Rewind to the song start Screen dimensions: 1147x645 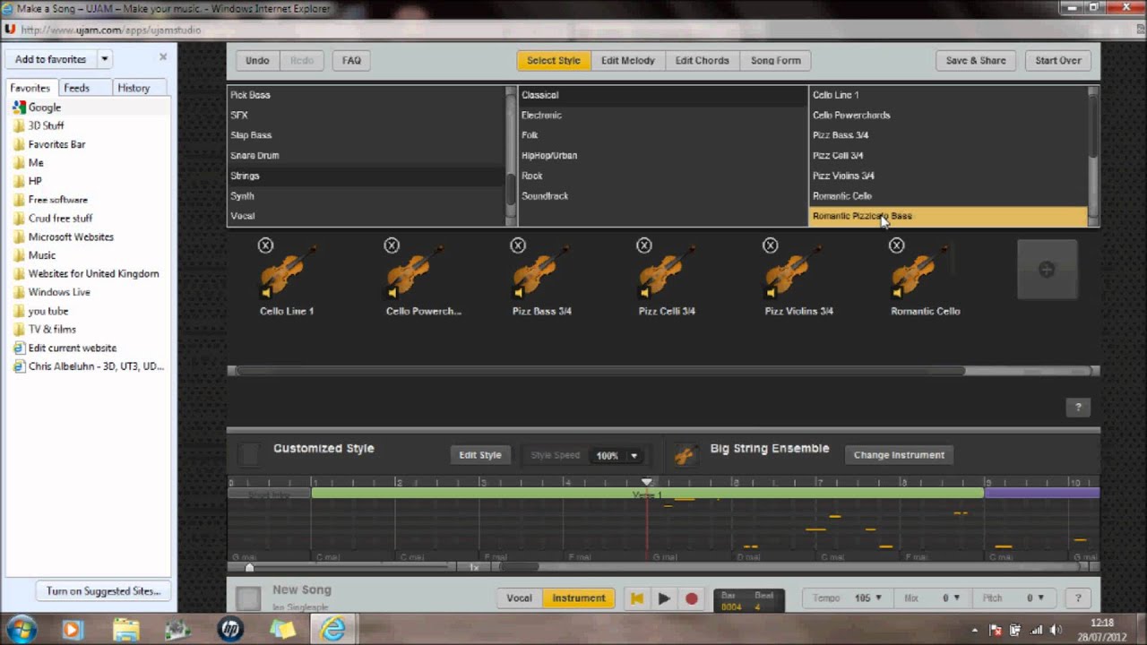pos(637,598)
